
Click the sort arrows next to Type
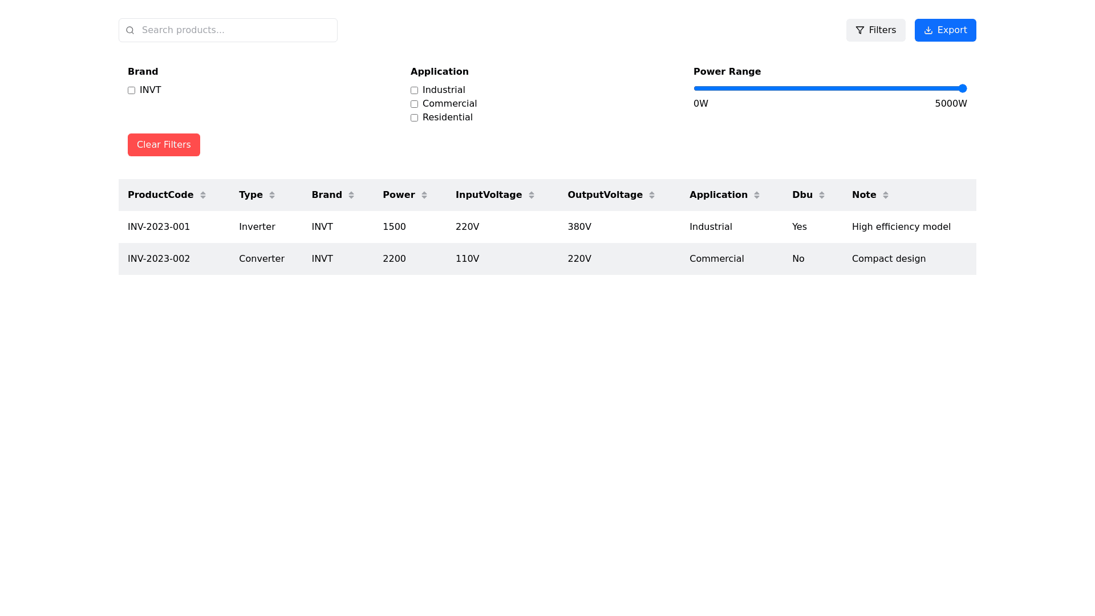point(271,195)
